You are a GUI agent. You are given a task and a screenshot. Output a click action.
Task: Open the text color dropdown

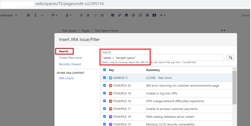[69, 15]
